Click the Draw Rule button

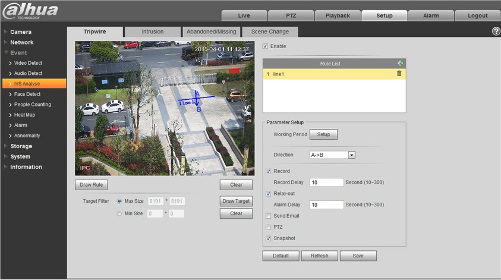(92, 185)
